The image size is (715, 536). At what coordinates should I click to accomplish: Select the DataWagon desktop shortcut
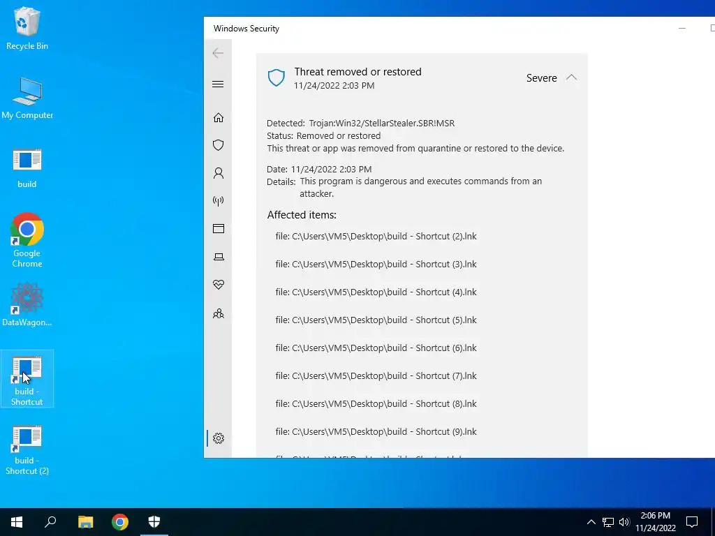tap(27, 304)
